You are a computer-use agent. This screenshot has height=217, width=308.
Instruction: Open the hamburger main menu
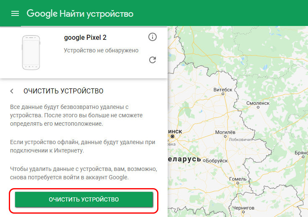click(x=15, y=13)
